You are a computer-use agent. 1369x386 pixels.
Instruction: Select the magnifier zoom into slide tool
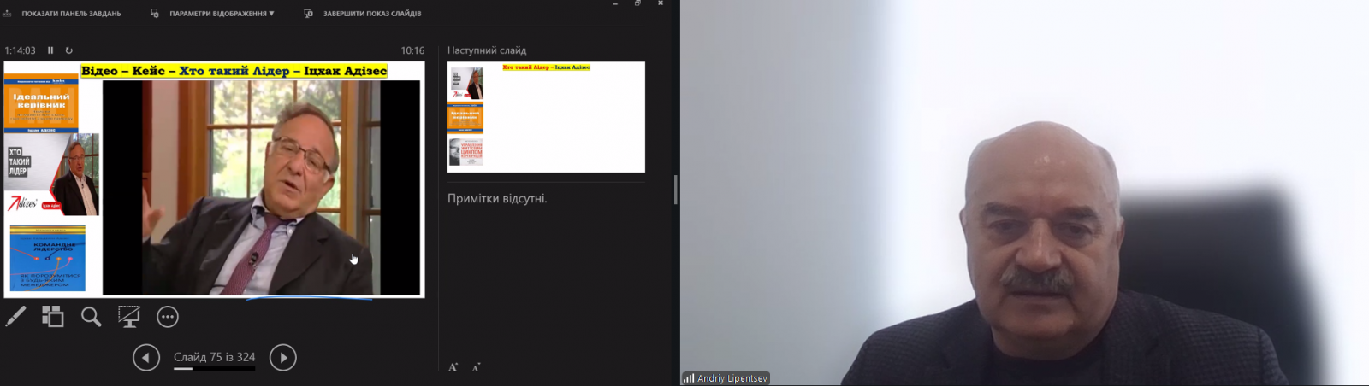click(x=91, y=317)
